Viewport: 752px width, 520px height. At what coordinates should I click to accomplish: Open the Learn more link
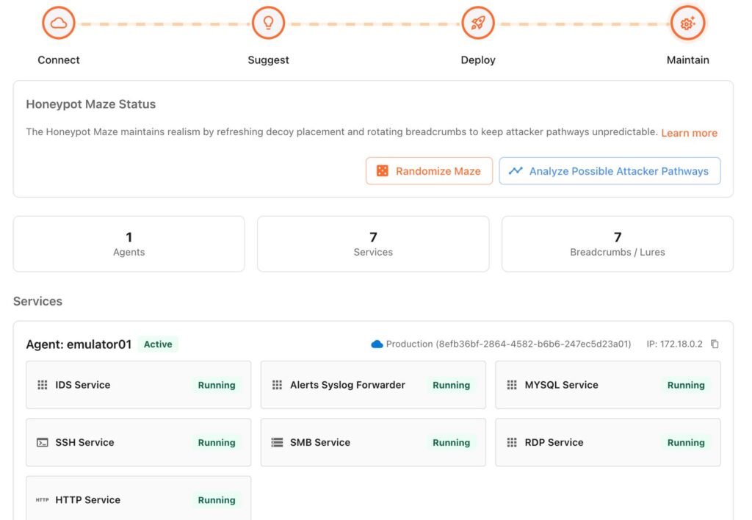tap(689, 133)
